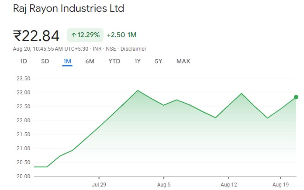Click the INR currency label
The width and height of the screenshot is (304, 190).
pyautogui.click(x=97, y=48)
